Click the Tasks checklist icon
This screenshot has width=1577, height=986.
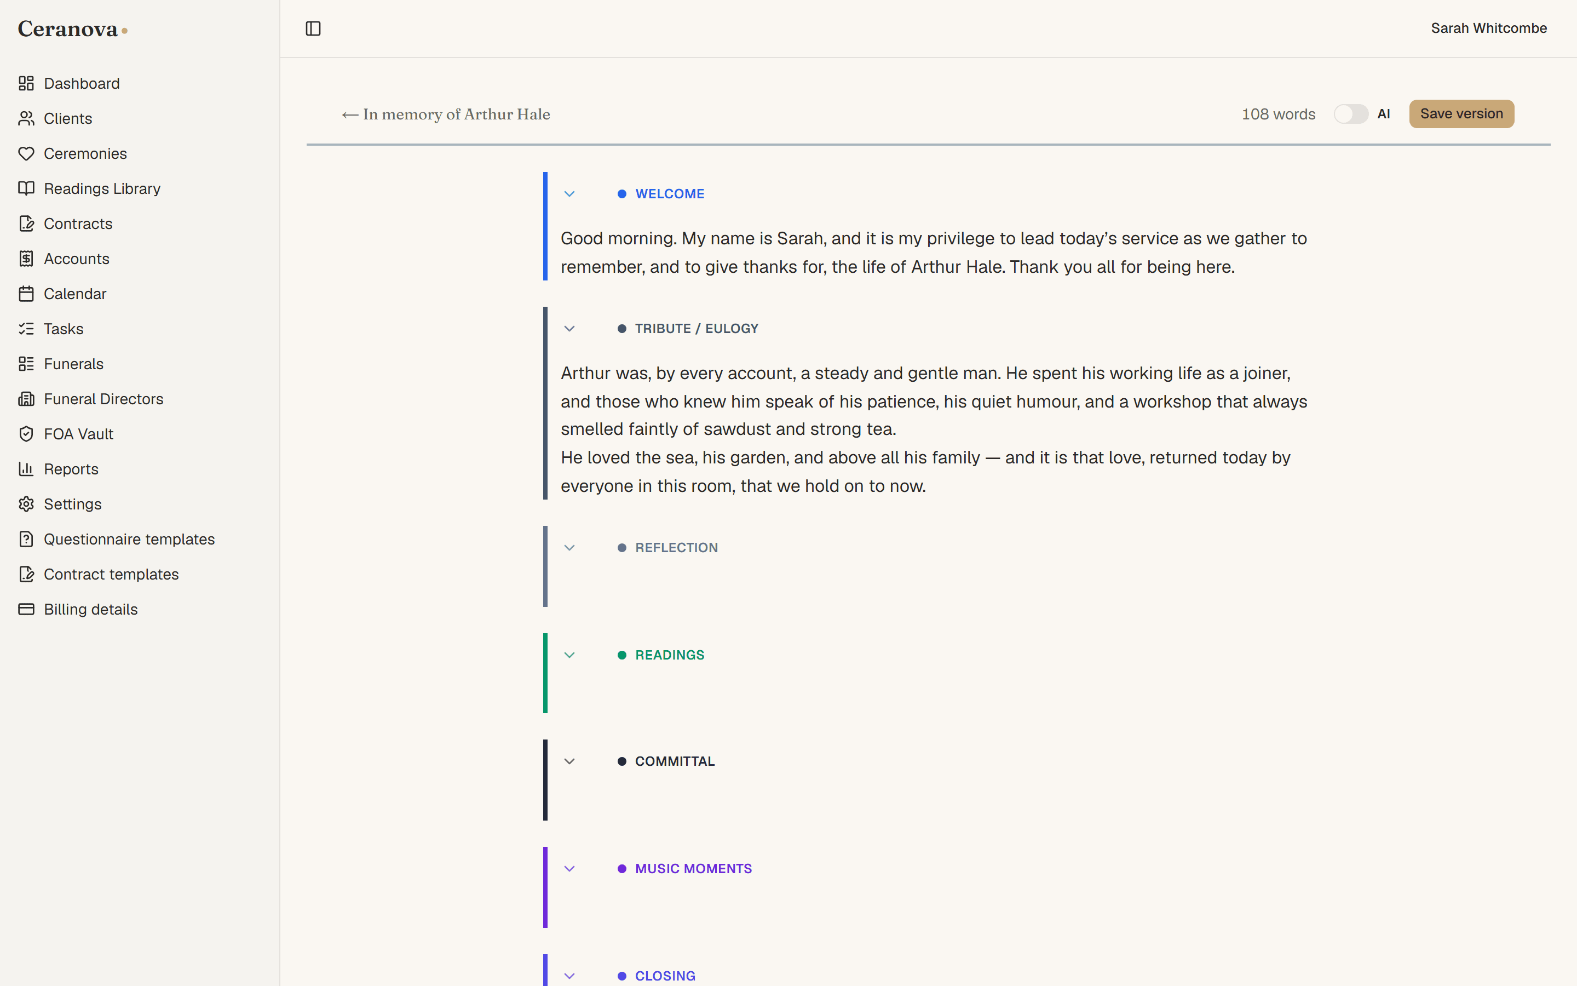tap(26, 329)
